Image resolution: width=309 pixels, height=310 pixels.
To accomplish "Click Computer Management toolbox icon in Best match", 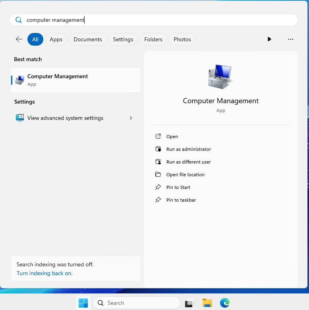I will click(20, 80).
